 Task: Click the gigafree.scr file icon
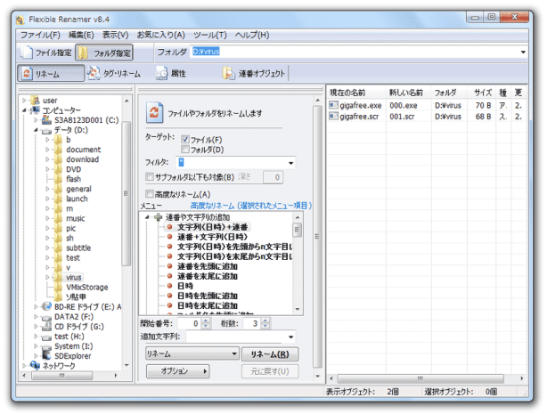[333, 116]
